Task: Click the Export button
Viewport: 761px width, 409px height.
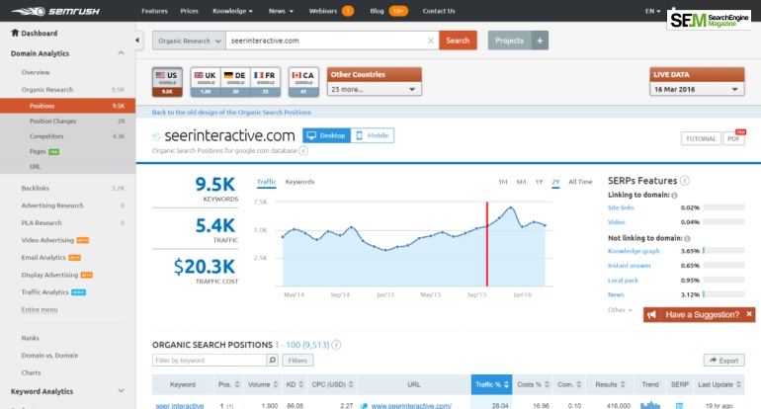Action: coord(723,361)
